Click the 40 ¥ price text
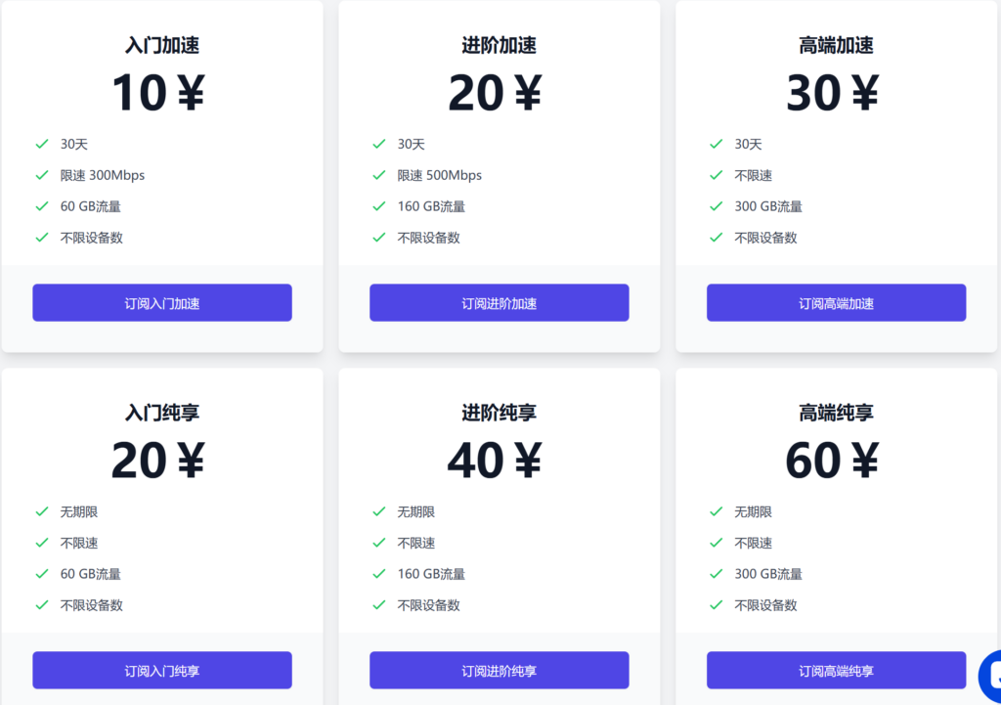Screen dimensions: 1001x705 tap(495, 462)
